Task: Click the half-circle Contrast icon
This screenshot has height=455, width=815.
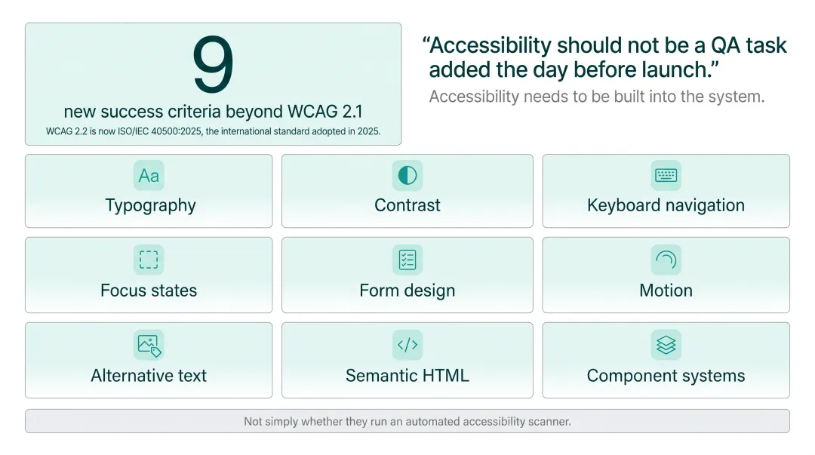Action: pos(407,175)
